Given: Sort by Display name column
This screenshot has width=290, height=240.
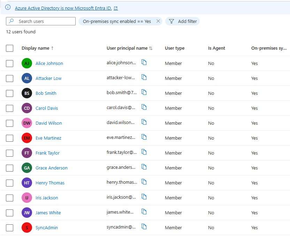Looking at the screenshot, I should click(x=38, y=48).
